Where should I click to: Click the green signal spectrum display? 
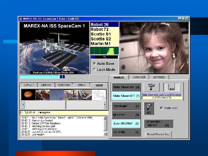pos(104,51)
